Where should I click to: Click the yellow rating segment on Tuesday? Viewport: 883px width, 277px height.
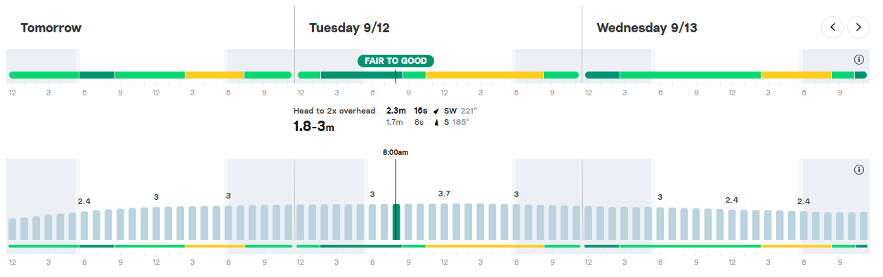pos(484,75)
